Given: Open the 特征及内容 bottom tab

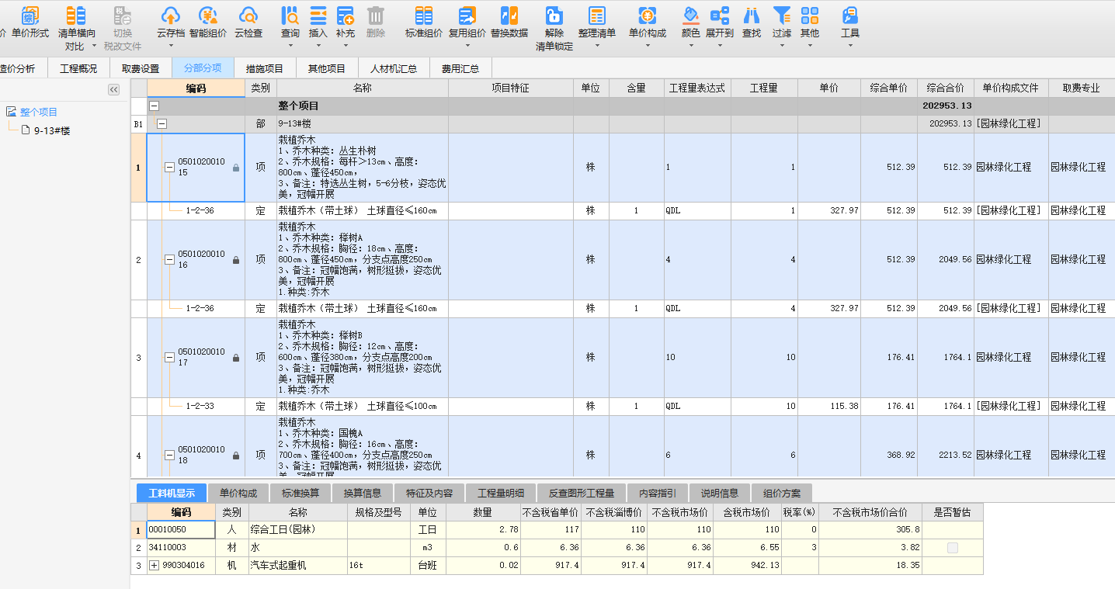Looking at the screenshot, I should click(x=429, y=493).
